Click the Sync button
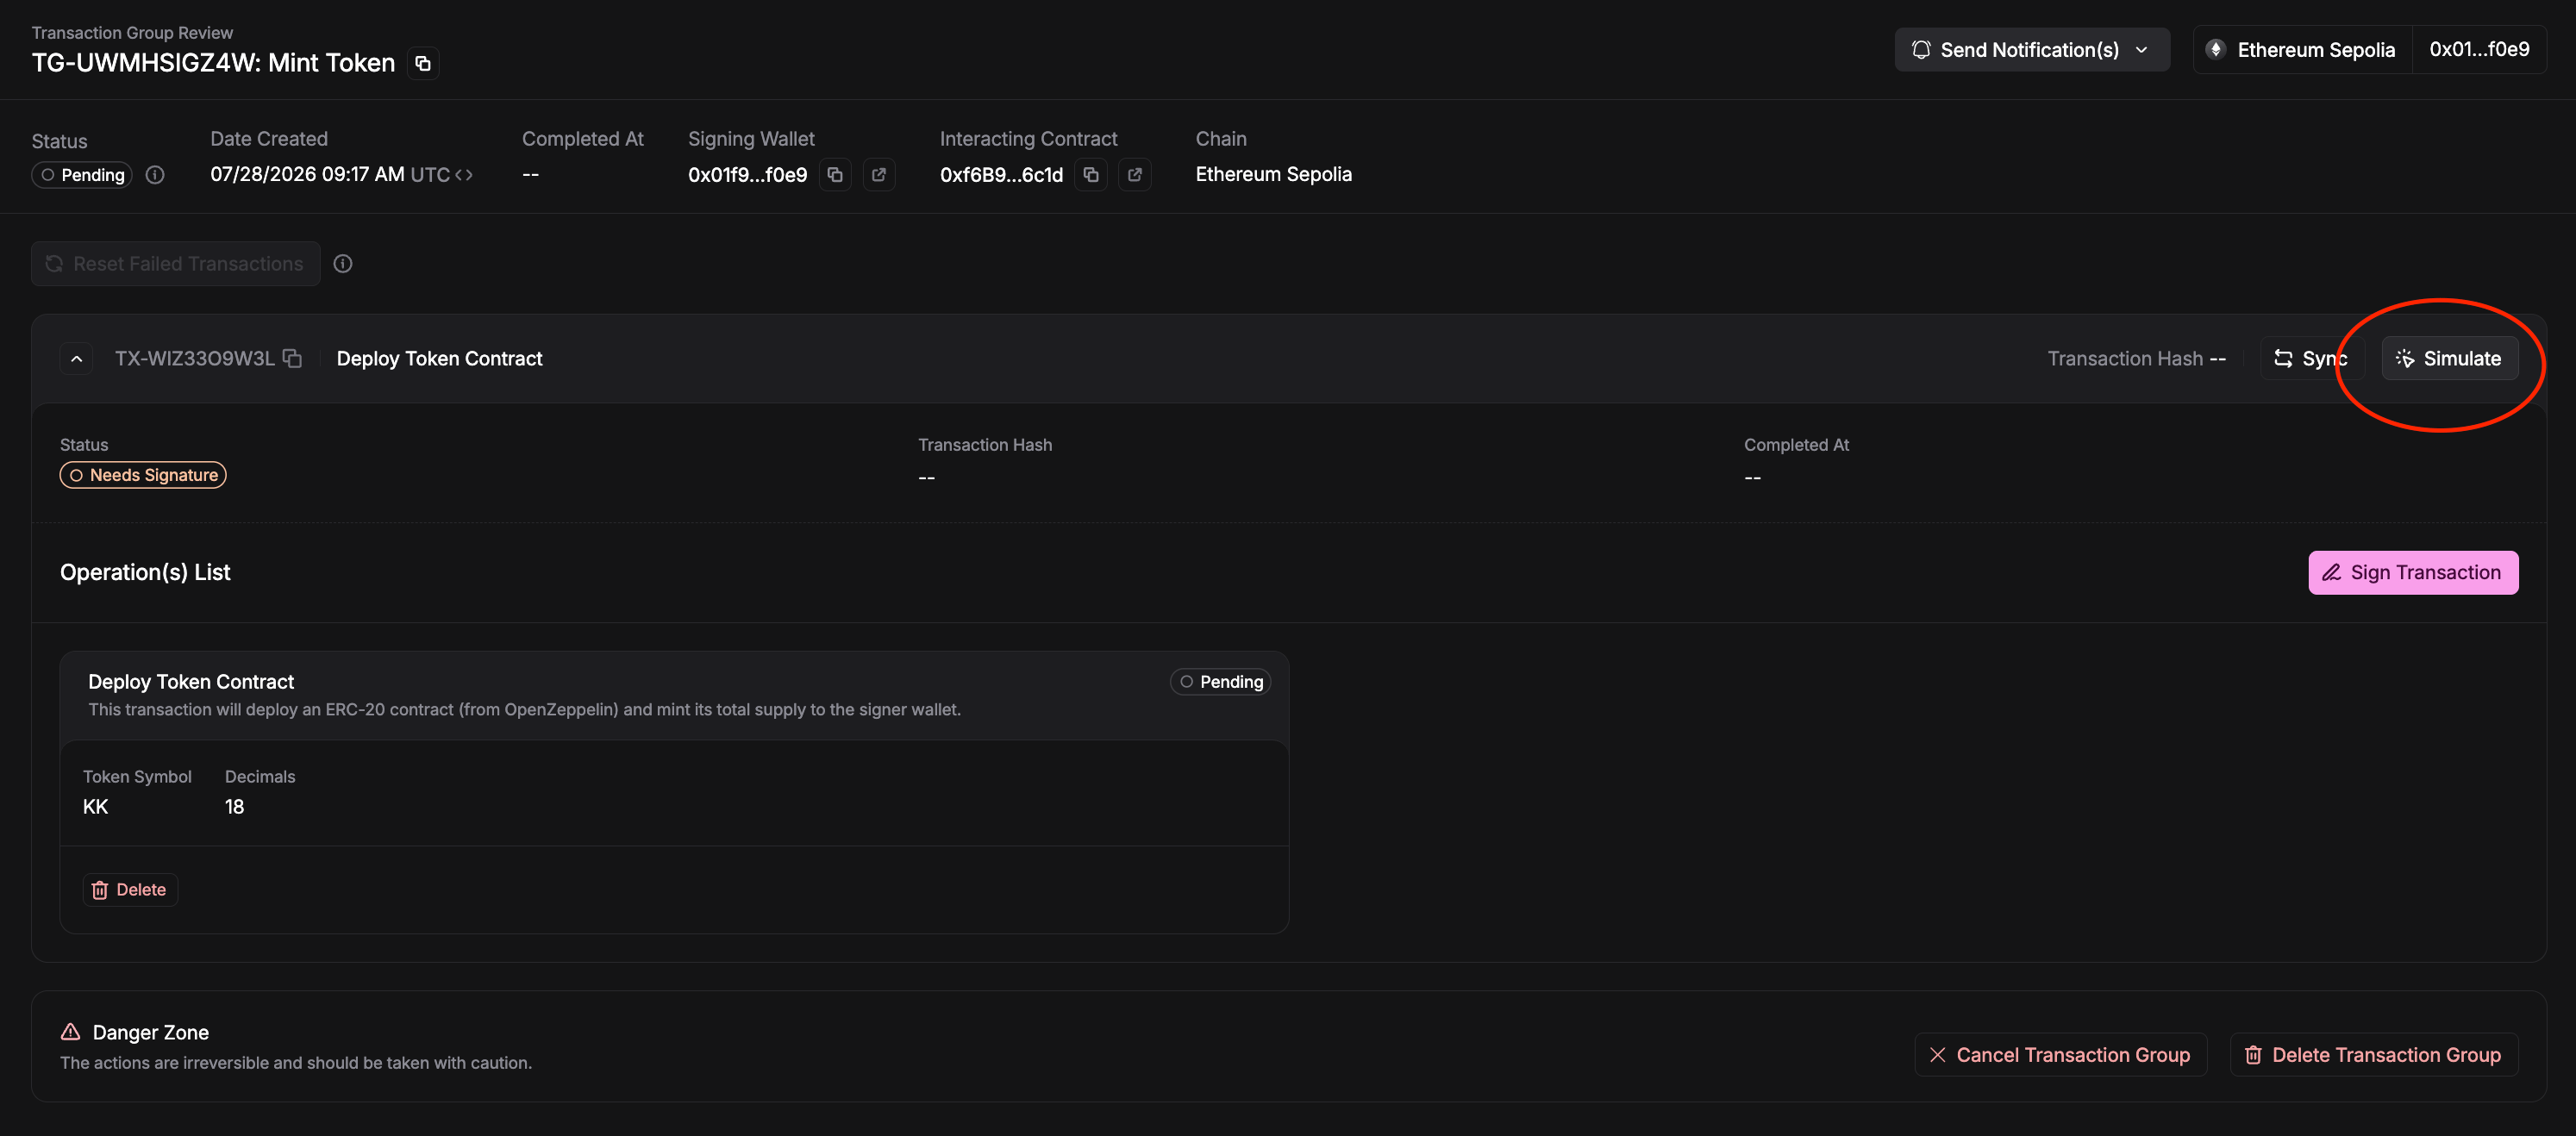This screenshot has height=1136, width=2576. pyautogui.click(x=2311, y=359)
